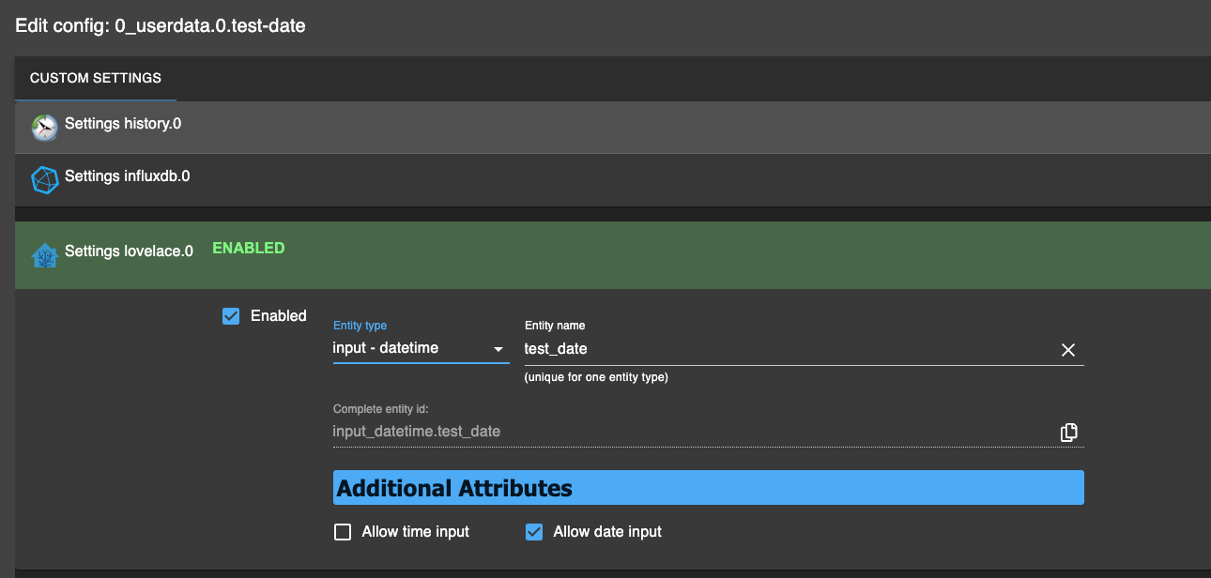The height and width of the screenshot is (578, 1211).
Task: Click the Edit config dialog title
Action: [x=161, y=26]
